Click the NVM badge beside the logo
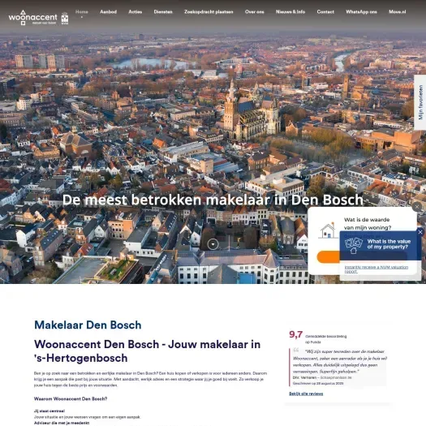 pos(65,19)
